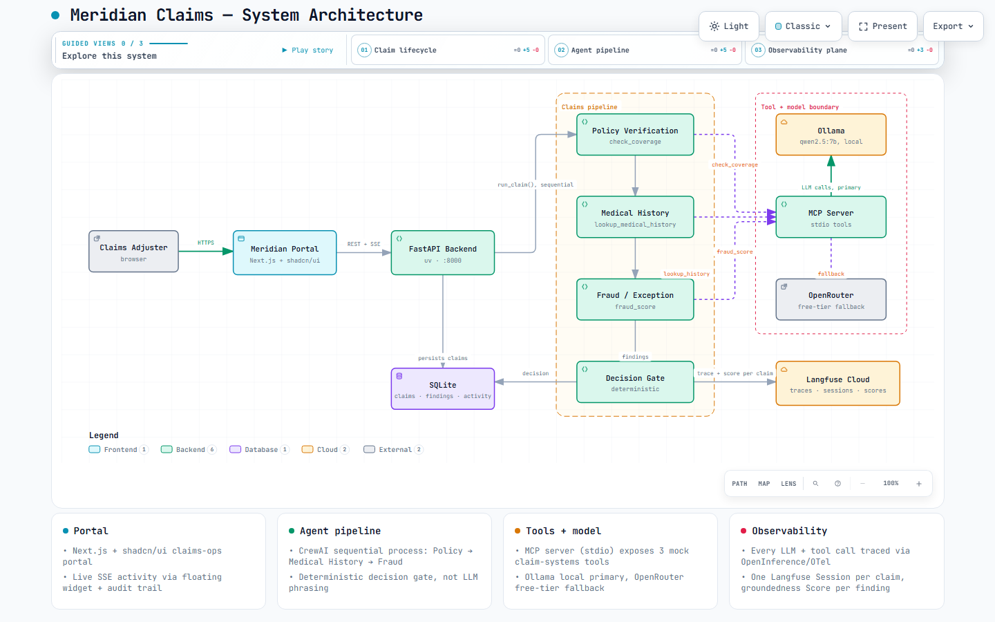
Task: Open the Classic style dropdown
Action: 804,26
